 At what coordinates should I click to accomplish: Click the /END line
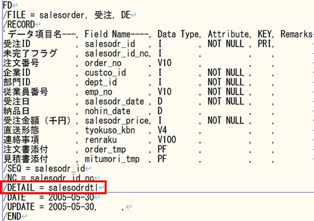[12, 217]
